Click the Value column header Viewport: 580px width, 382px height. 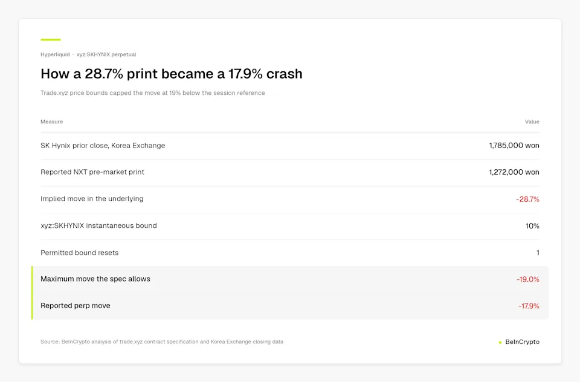(x=532, y=121)
